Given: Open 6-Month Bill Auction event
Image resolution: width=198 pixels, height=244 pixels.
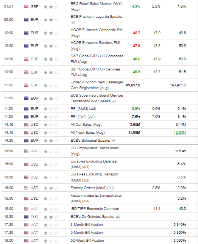Looking at the screenshot, I should (x=87, y=233).
